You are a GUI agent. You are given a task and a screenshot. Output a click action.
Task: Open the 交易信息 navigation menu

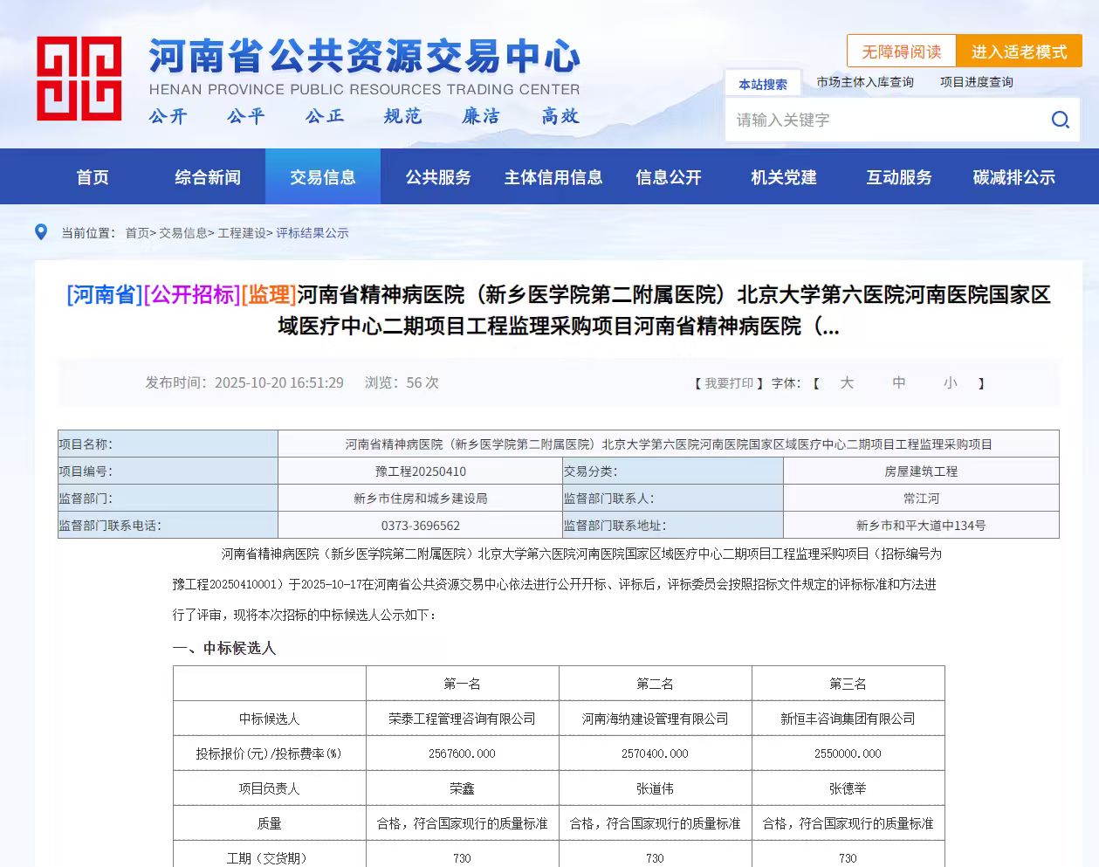322,177
